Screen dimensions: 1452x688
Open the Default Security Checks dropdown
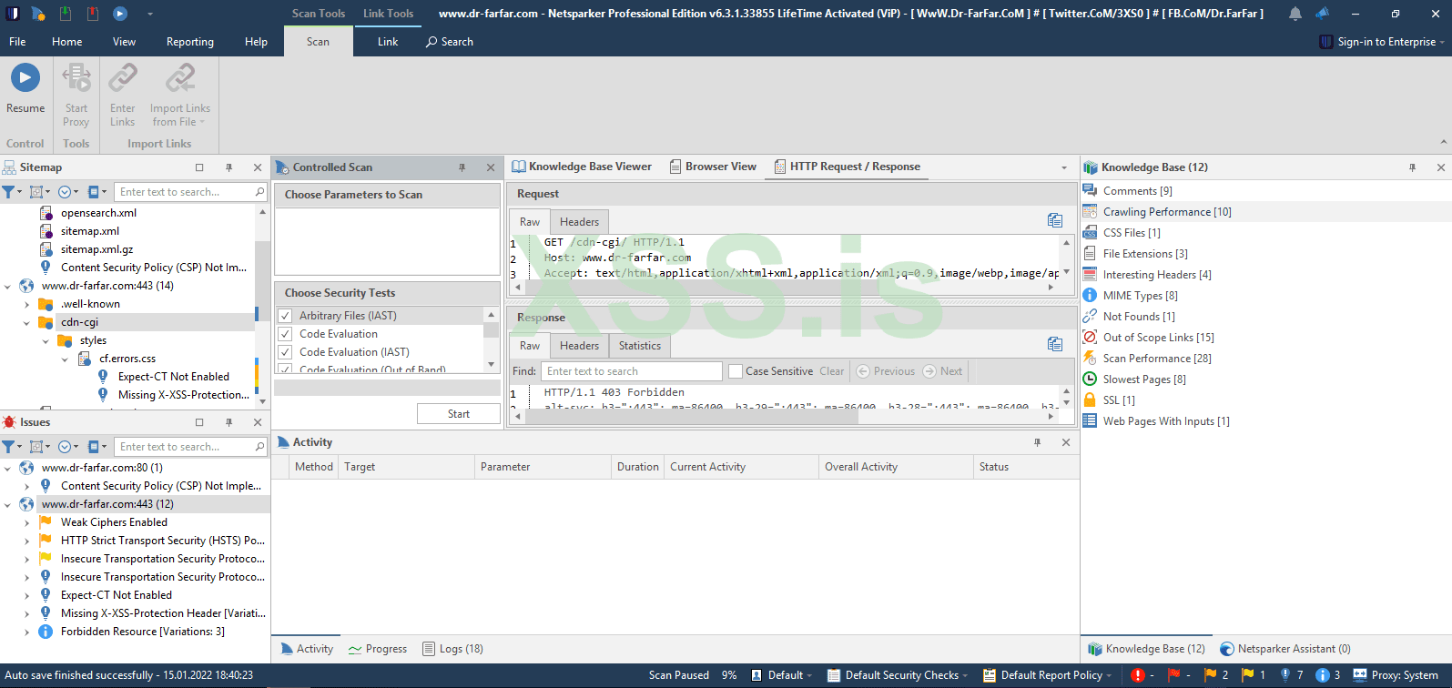tap(897, 675)
